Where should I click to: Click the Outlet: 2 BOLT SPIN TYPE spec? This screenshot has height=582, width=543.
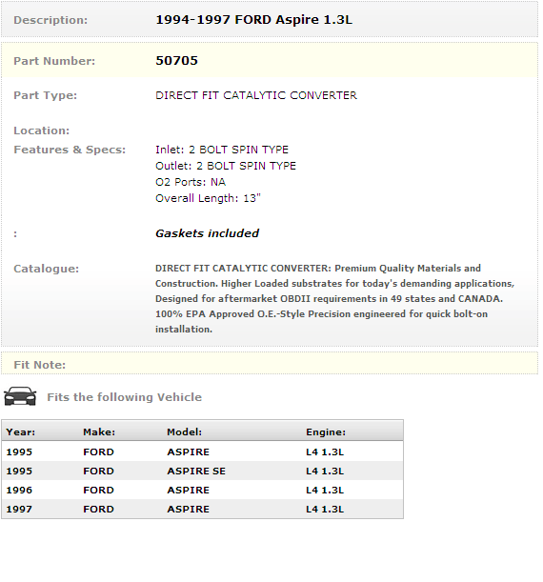pos(226,166)
